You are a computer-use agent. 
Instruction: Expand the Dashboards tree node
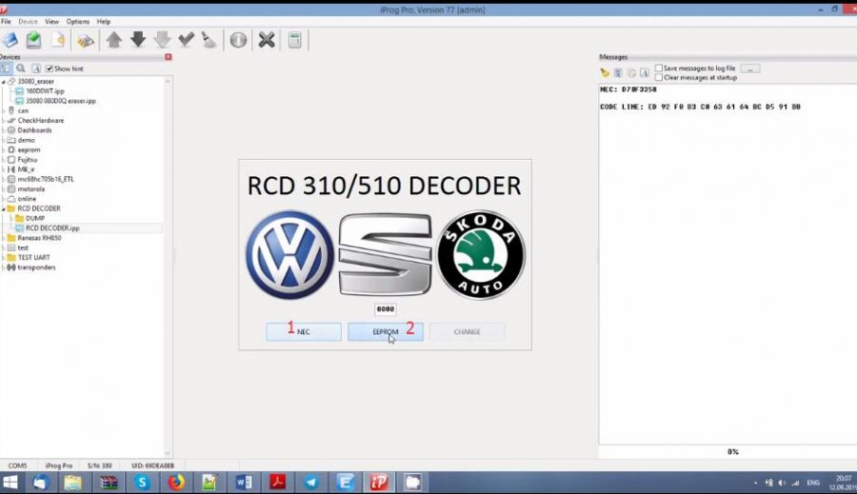click(x=3, y=130)
